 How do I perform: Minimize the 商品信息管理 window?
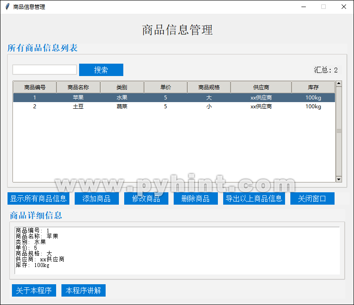pos(304,7)
